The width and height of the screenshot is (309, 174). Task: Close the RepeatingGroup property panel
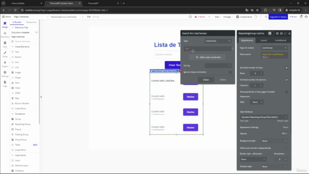289,33
